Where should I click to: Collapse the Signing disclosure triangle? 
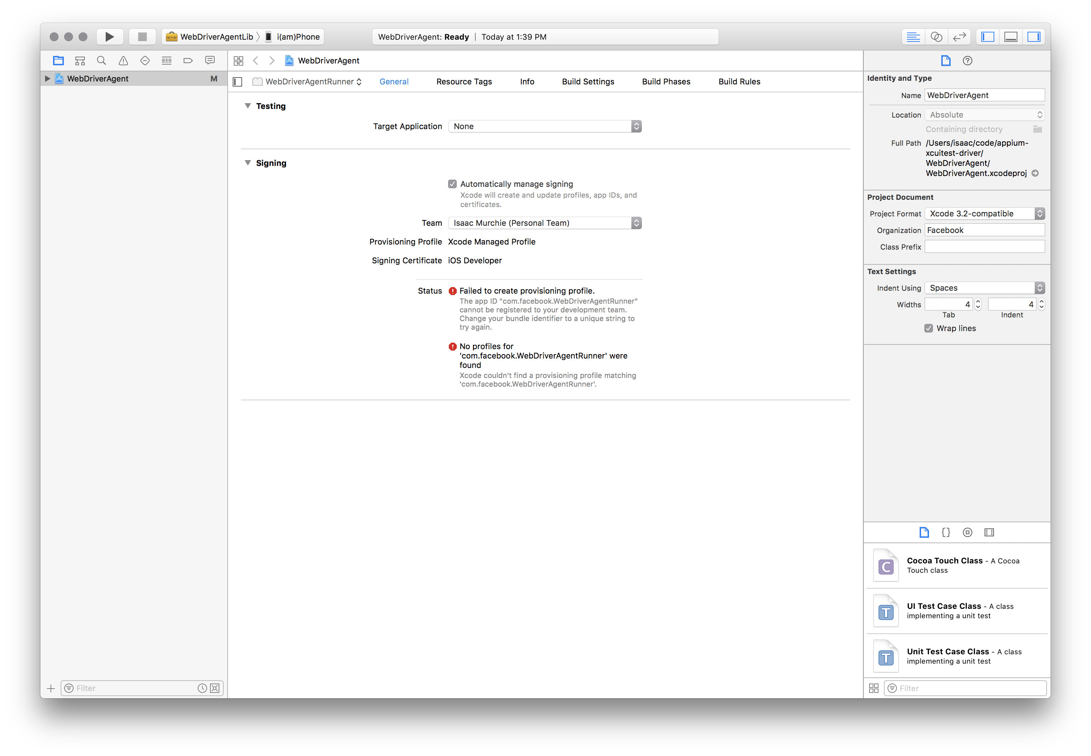pos(248,162)
